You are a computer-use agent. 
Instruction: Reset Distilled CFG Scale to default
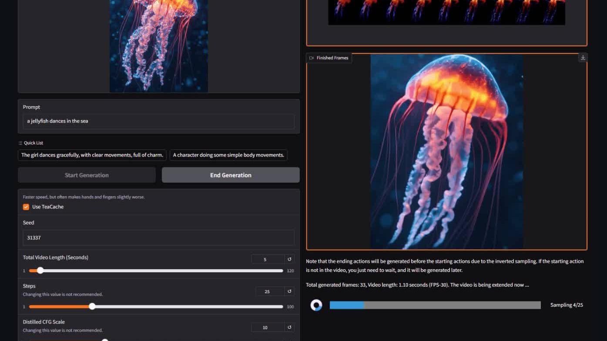pos(289,328)
